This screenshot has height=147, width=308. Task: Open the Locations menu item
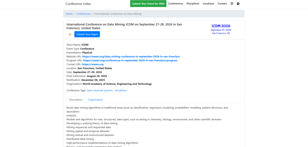(208, 4)
